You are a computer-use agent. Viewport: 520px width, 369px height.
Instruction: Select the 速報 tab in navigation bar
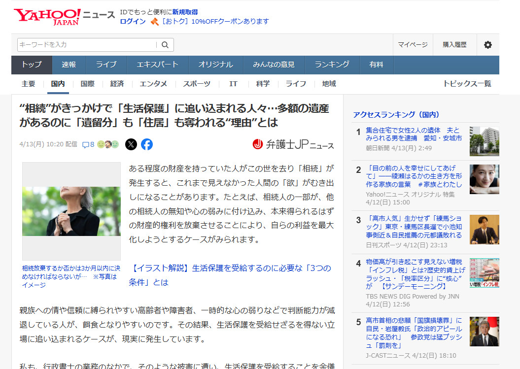pyautogui.click(x=69, y=65)
